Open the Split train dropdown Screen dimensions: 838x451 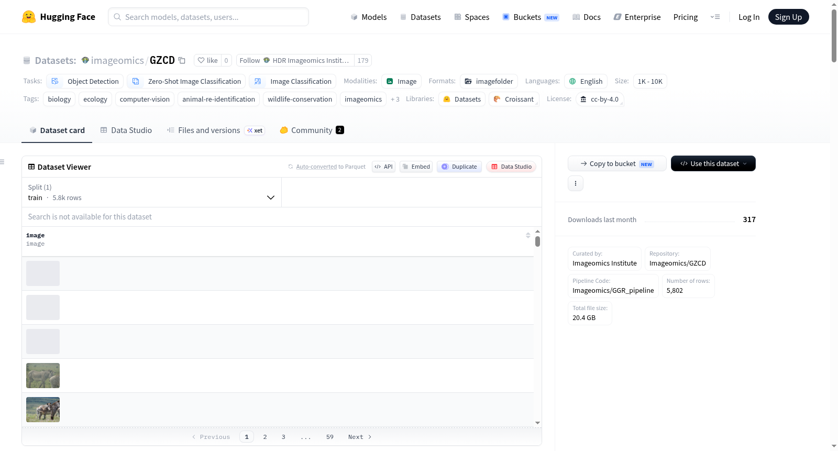click(151, 192)
